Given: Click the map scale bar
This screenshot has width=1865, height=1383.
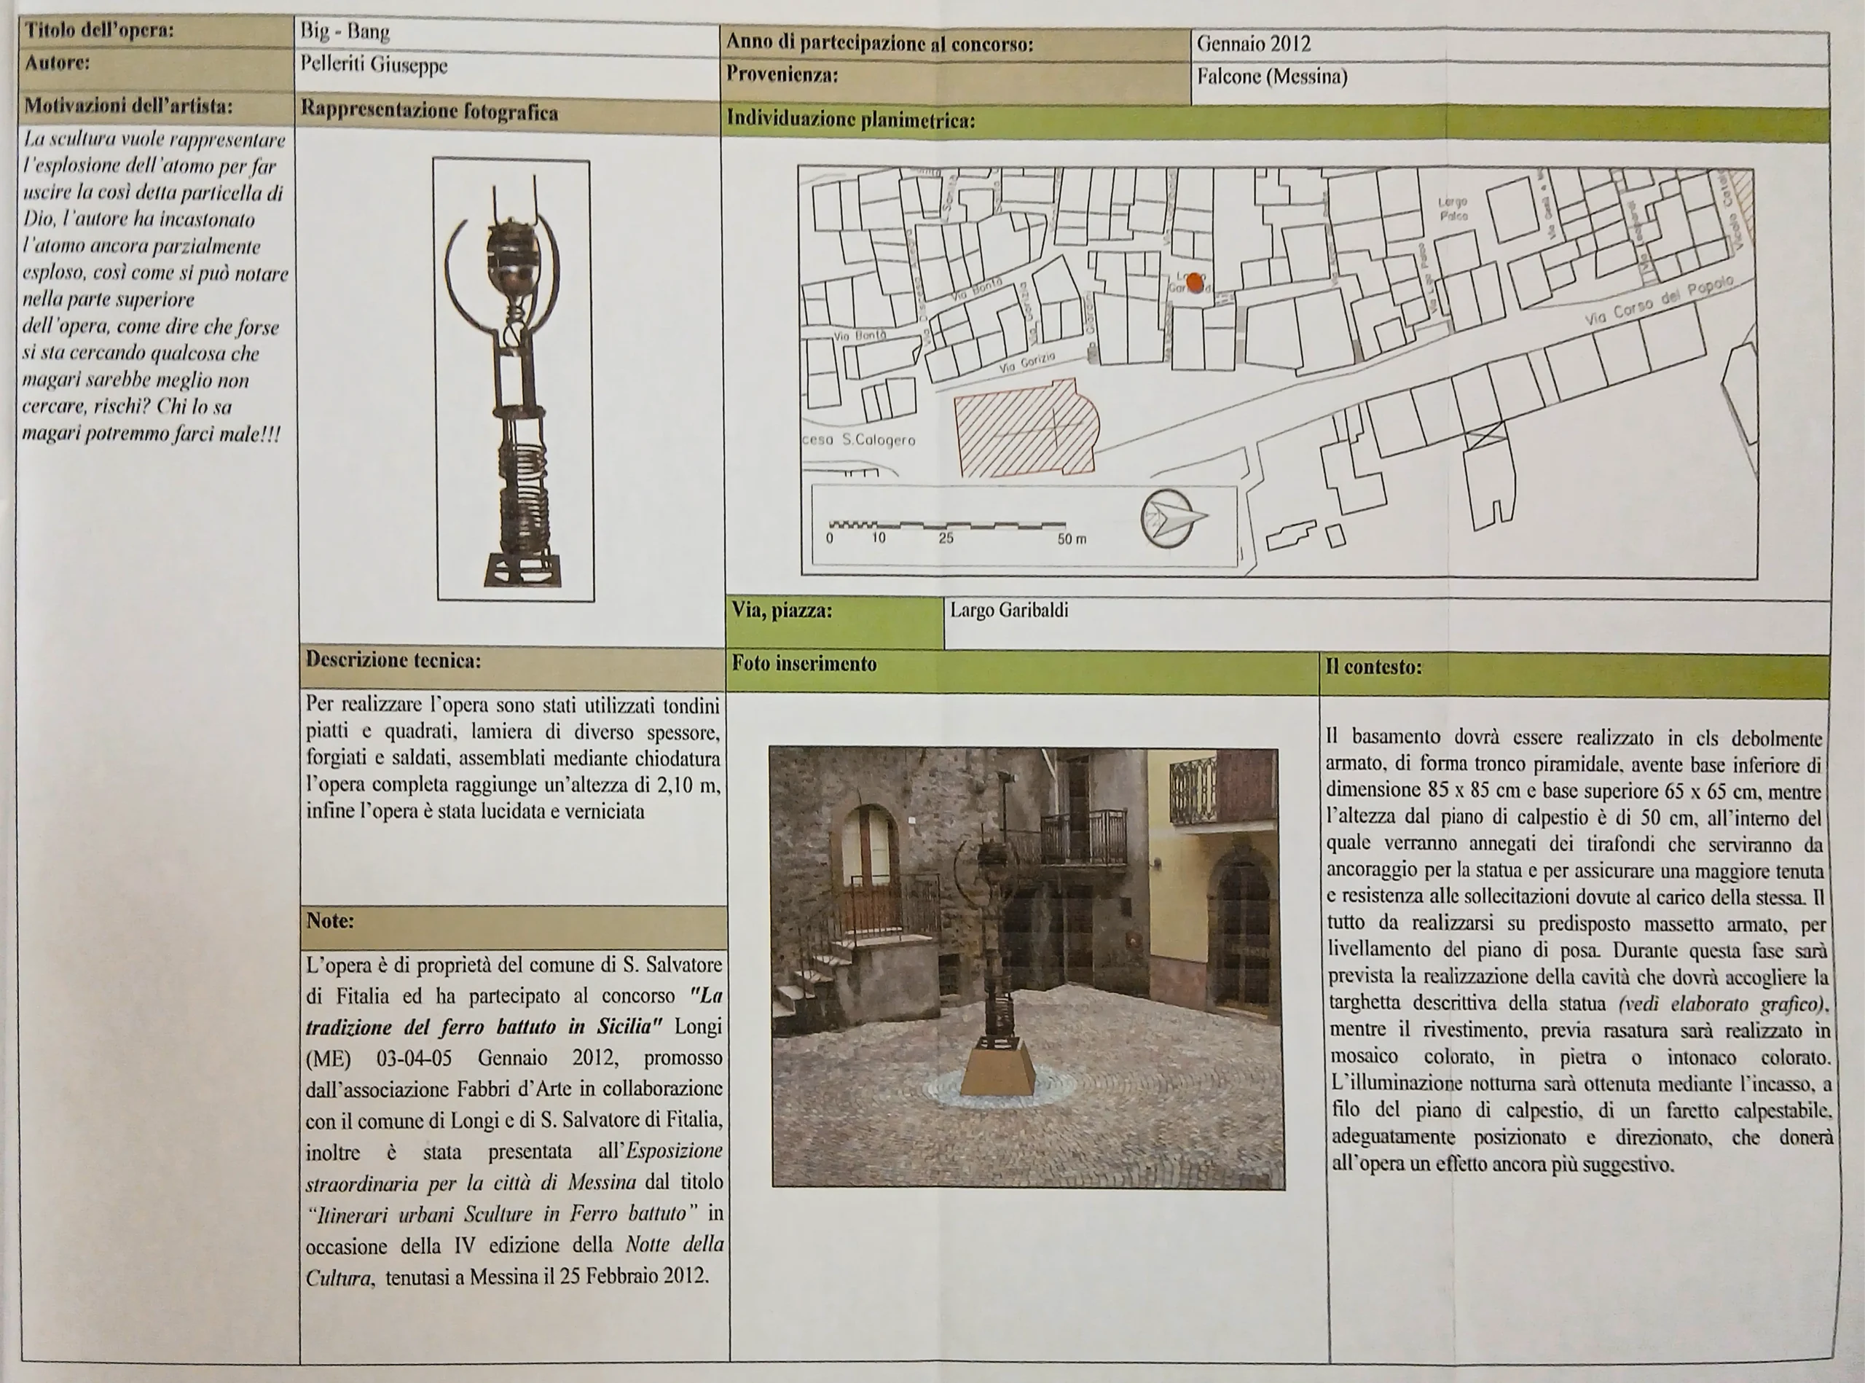Looking at the screenshot, I should (948, 526).
